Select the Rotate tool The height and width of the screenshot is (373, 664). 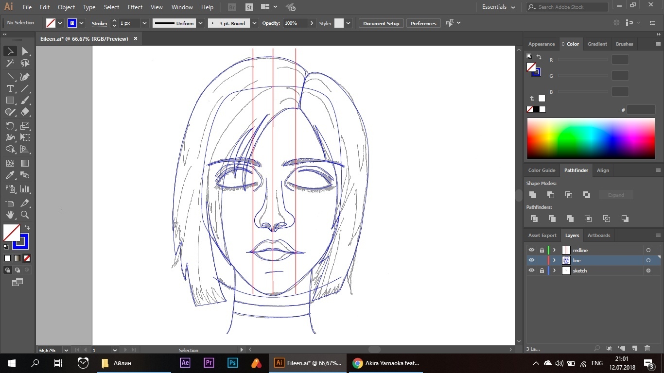click(x=10, y=126)
